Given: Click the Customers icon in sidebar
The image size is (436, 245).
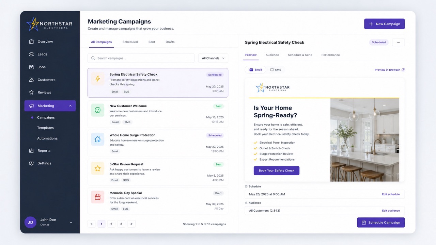Looking at the screenshot, I should pos(31,80).
